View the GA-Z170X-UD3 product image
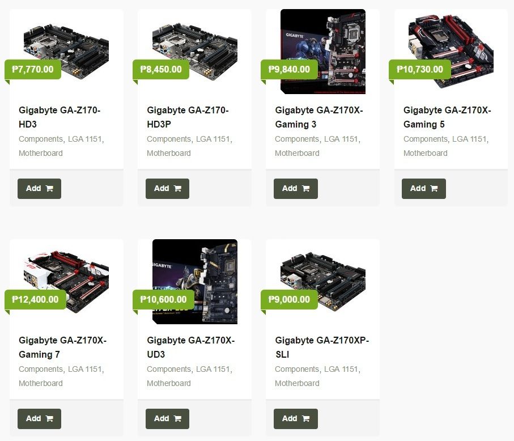The width and height of the screenshot is (514, 441). coord(195,282)
